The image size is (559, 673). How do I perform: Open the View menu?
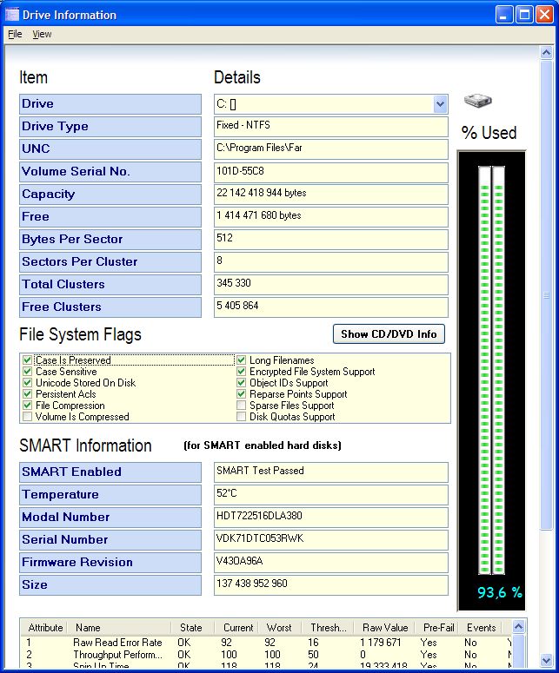(42, 34)
